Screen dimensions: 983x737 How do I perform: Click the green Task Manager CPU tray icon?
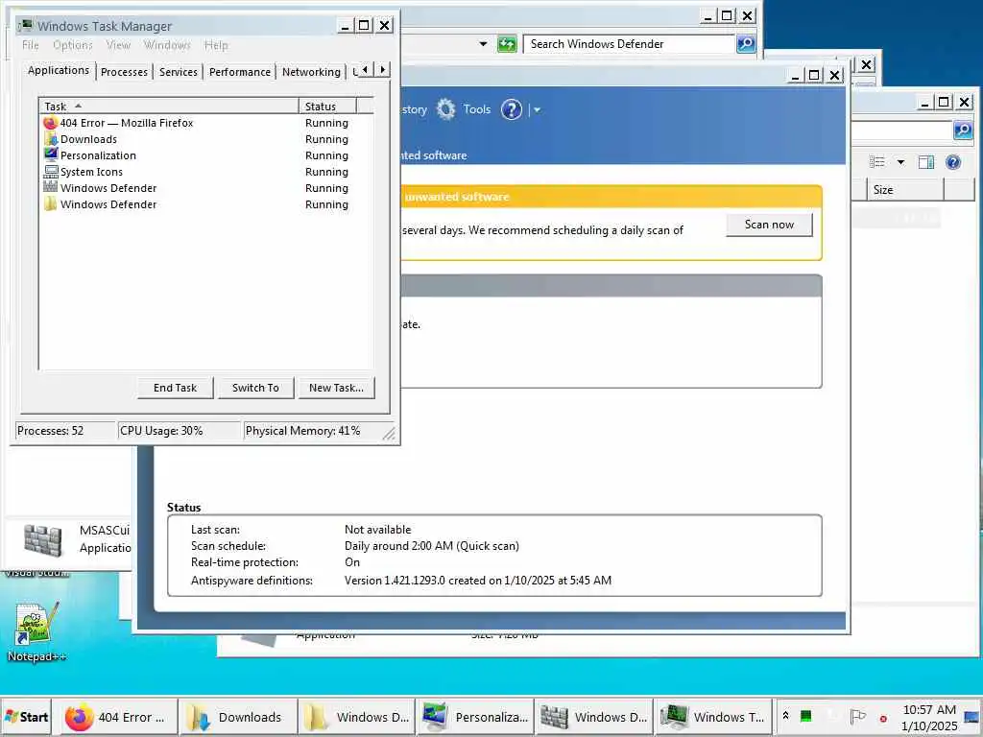(806, 716)
